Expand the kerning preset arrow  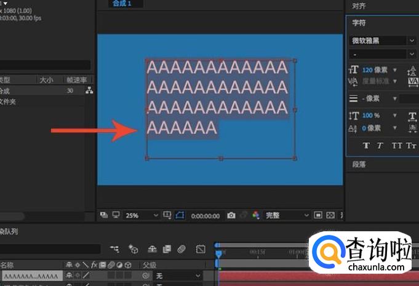(x=394, y=81)
